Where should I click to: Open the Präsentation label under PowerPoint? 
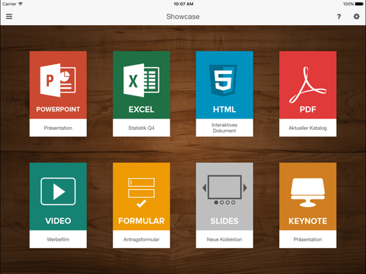tap(58, 128)
